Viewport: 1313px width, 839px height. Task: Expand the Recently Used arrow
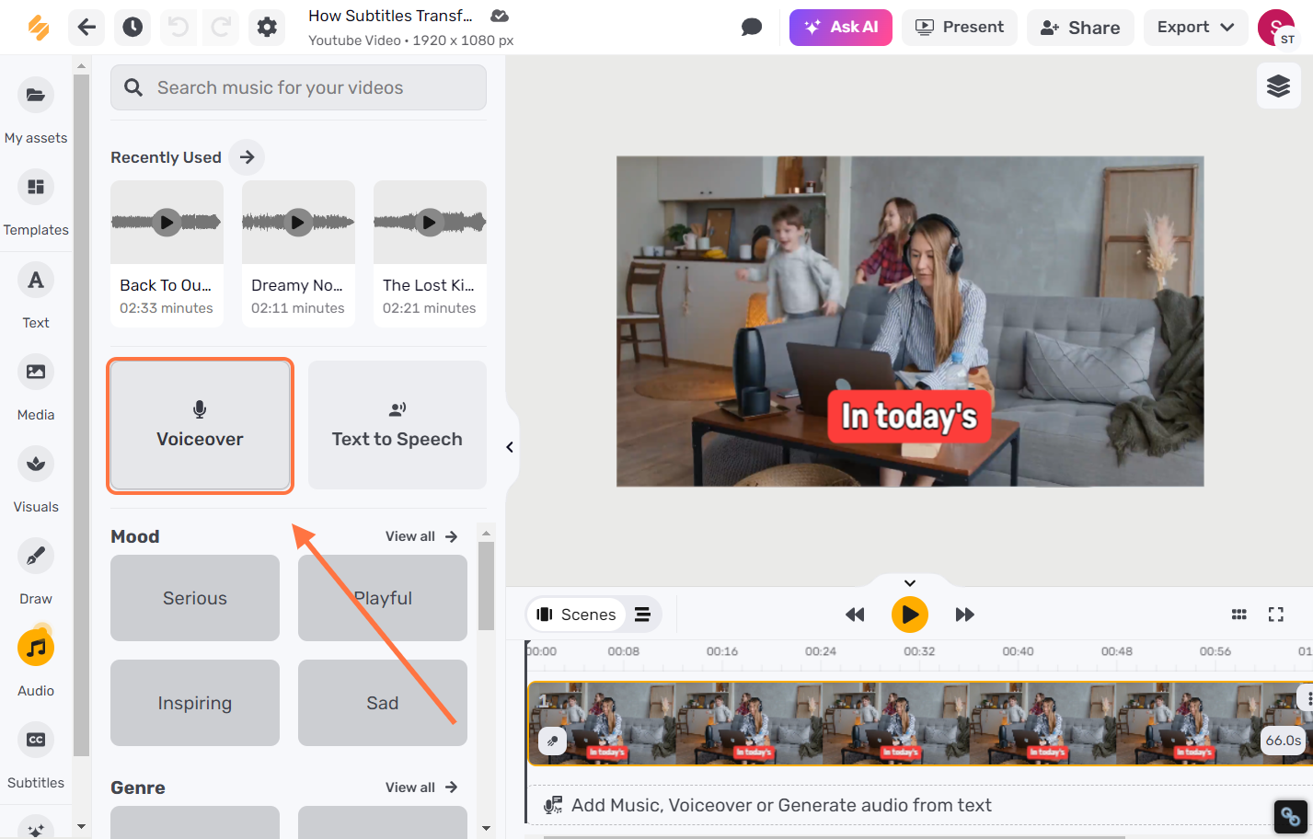pyautogui.click(x=247, y=157)
